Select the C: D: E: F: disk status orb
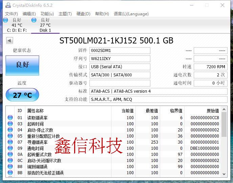The image size is (233, 183). click(x=5, y=20)
